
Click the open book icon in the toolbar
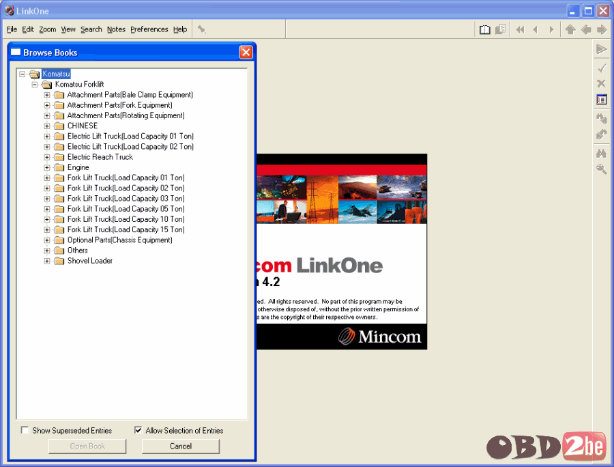pos(485,29)
